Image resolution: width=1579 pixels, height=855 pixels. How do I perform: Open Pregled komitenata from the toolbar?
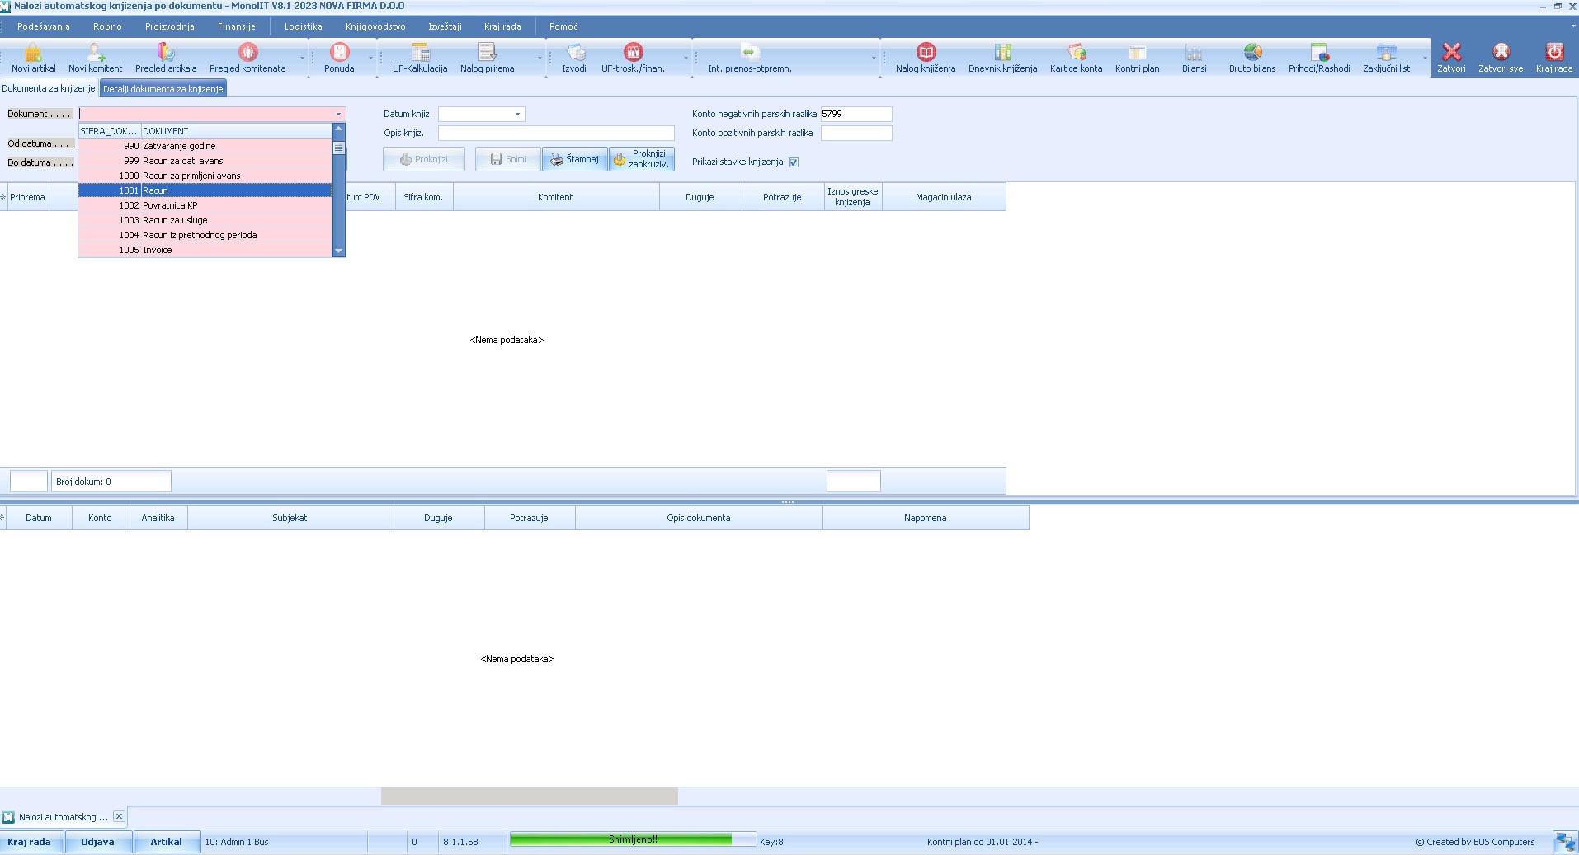click(x=247, y=58)
